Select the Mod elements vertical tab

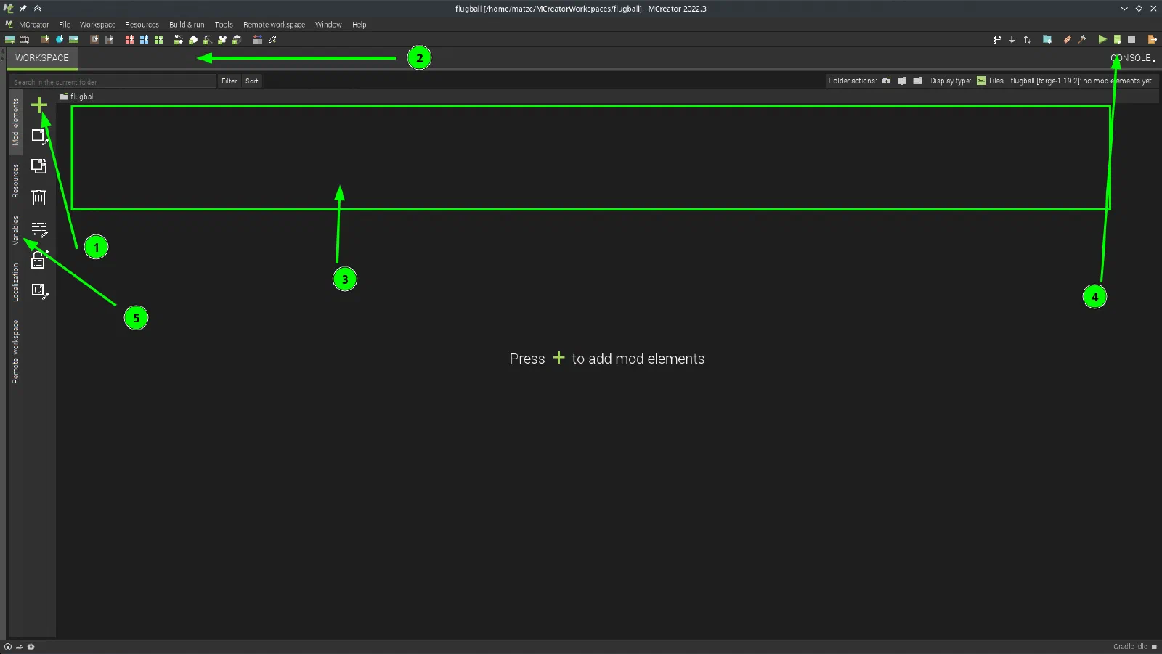pos(15,122)
